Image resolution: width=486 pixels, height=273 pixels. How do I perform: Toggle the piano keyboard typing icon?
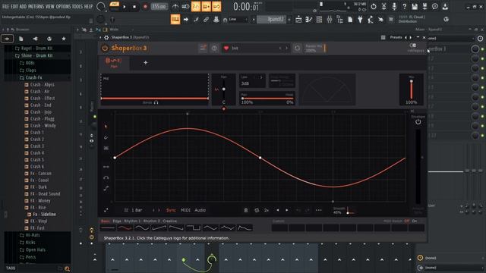[x=175, y=20]
